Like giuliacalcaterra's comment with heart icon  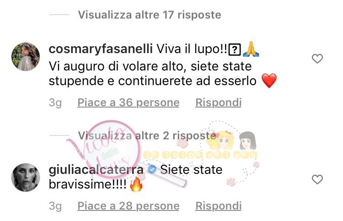317,179
